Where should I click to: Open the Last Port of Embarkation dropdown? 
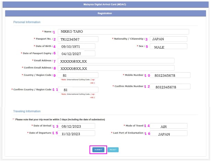pyautogui.click(x=169, y=133)
